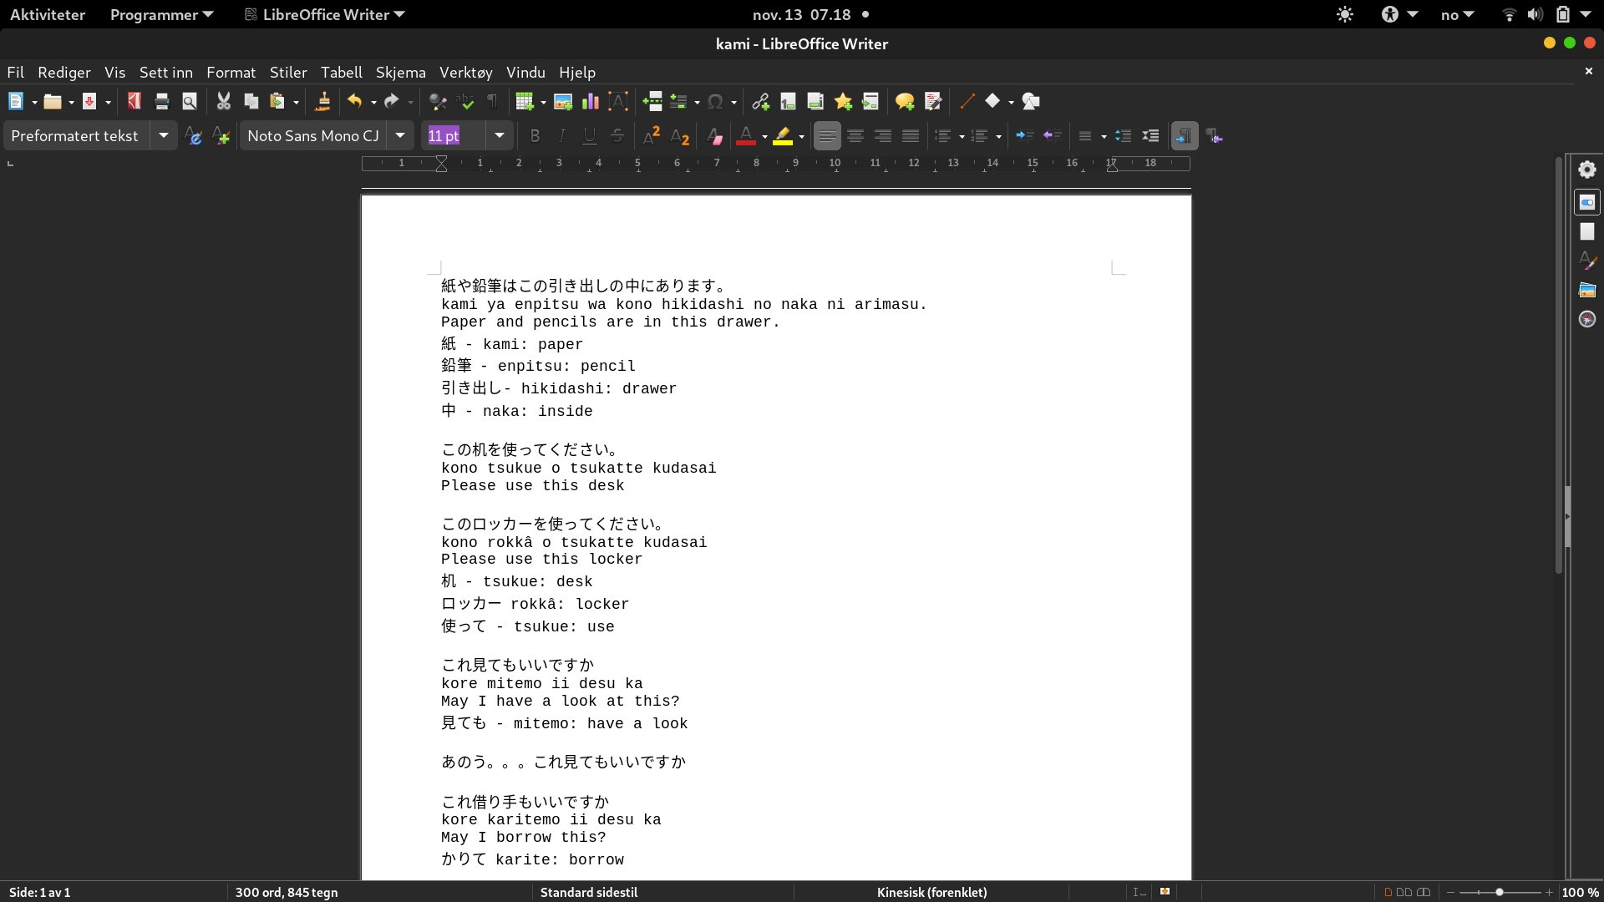This screenshot has width=1604, height=902.
Task: Open the Fil menu
Action: (16, 73)
